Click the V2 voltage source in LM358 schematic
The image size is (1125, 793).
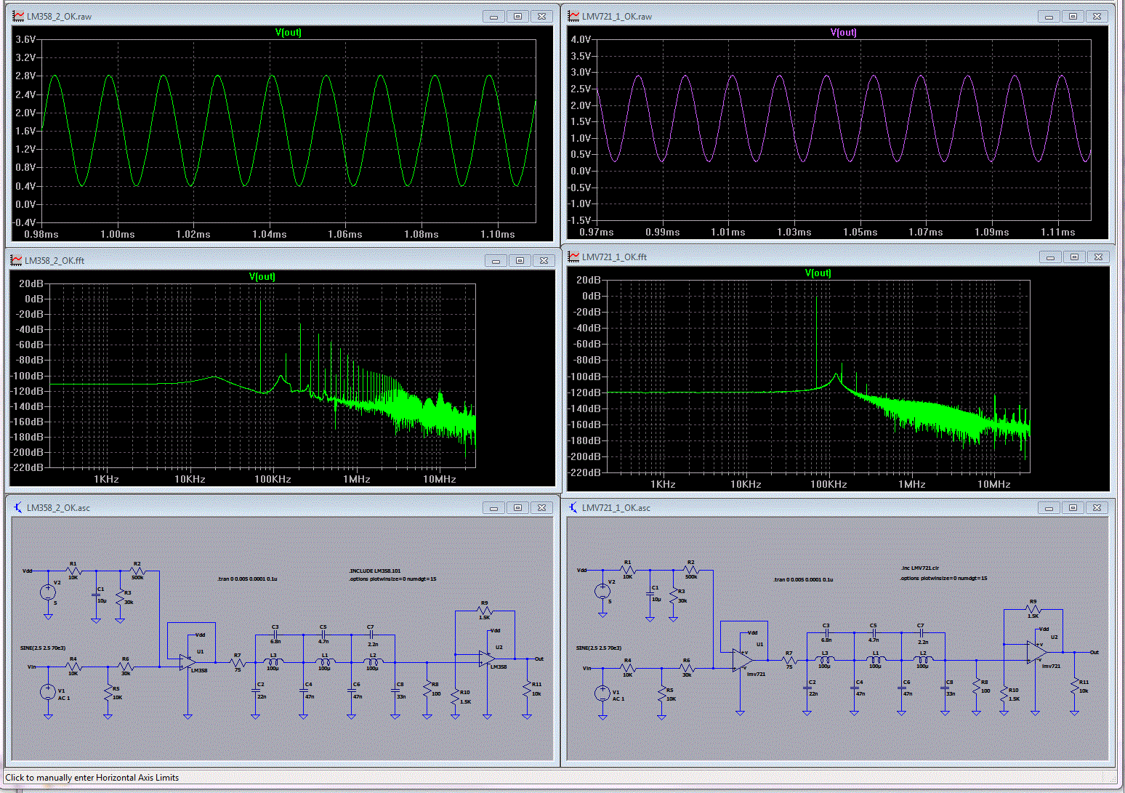pos(48,592)
